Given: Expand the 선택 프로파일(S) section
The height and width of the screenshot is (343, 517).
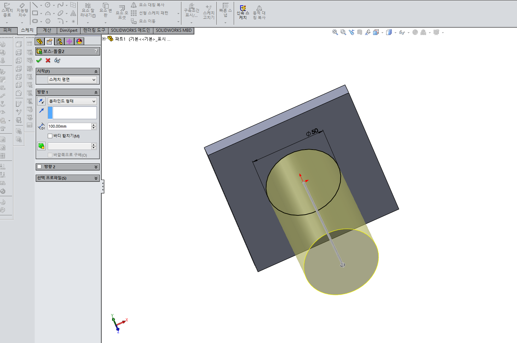Looking at the screenshot, I should [96, 178].
